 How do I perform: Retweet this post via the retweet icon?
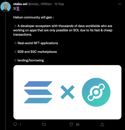pos(44,124)
